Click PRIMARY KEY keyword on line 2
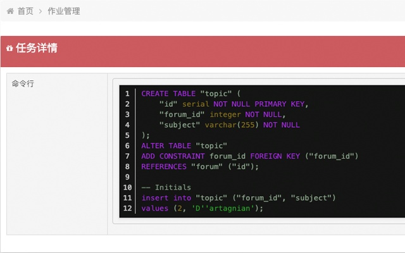 point(280,104)
